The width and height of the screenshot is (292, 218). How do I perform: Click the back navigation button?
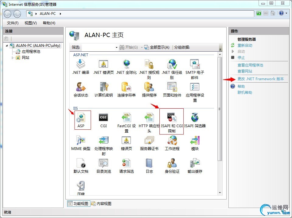[8, 14]
